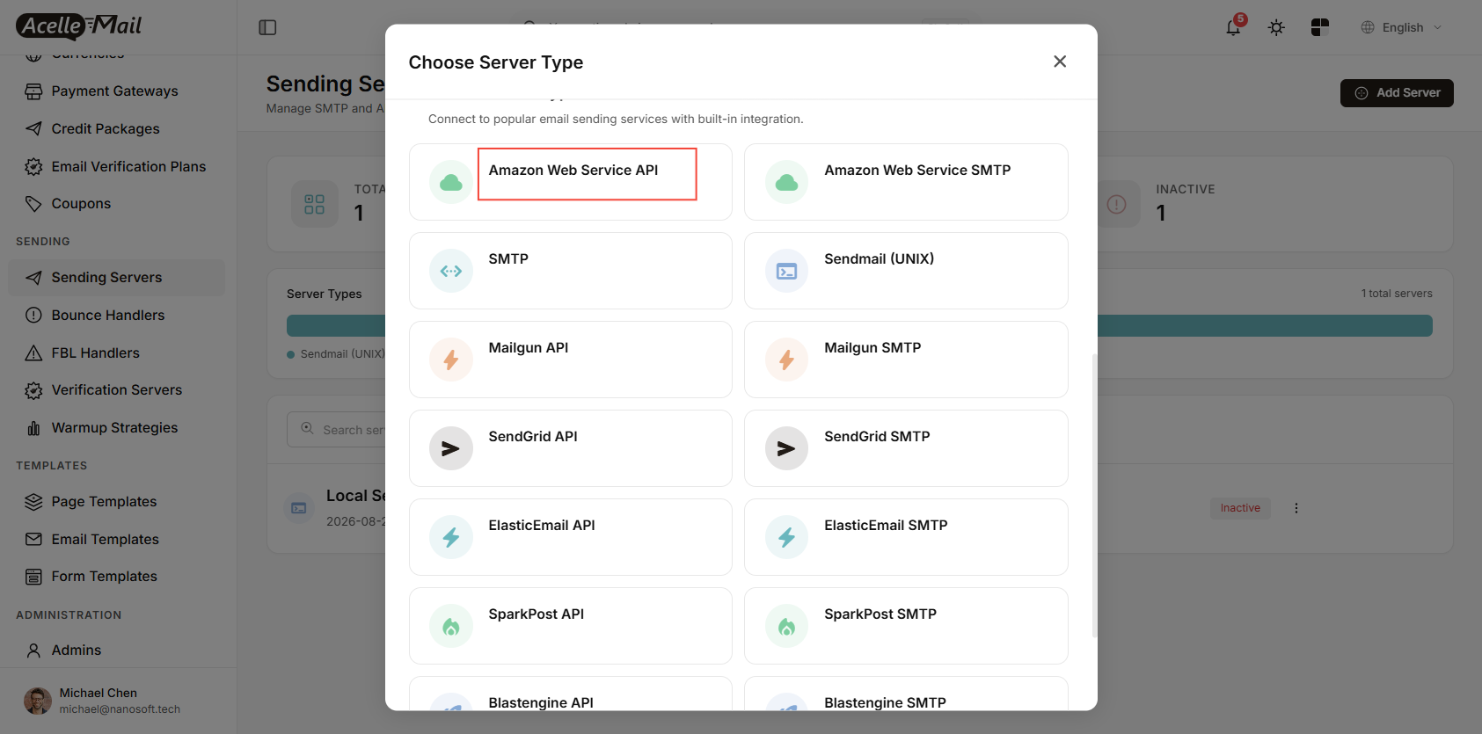1482x734 pixels.
Task: Open Verification Servers
Action: 116,389
